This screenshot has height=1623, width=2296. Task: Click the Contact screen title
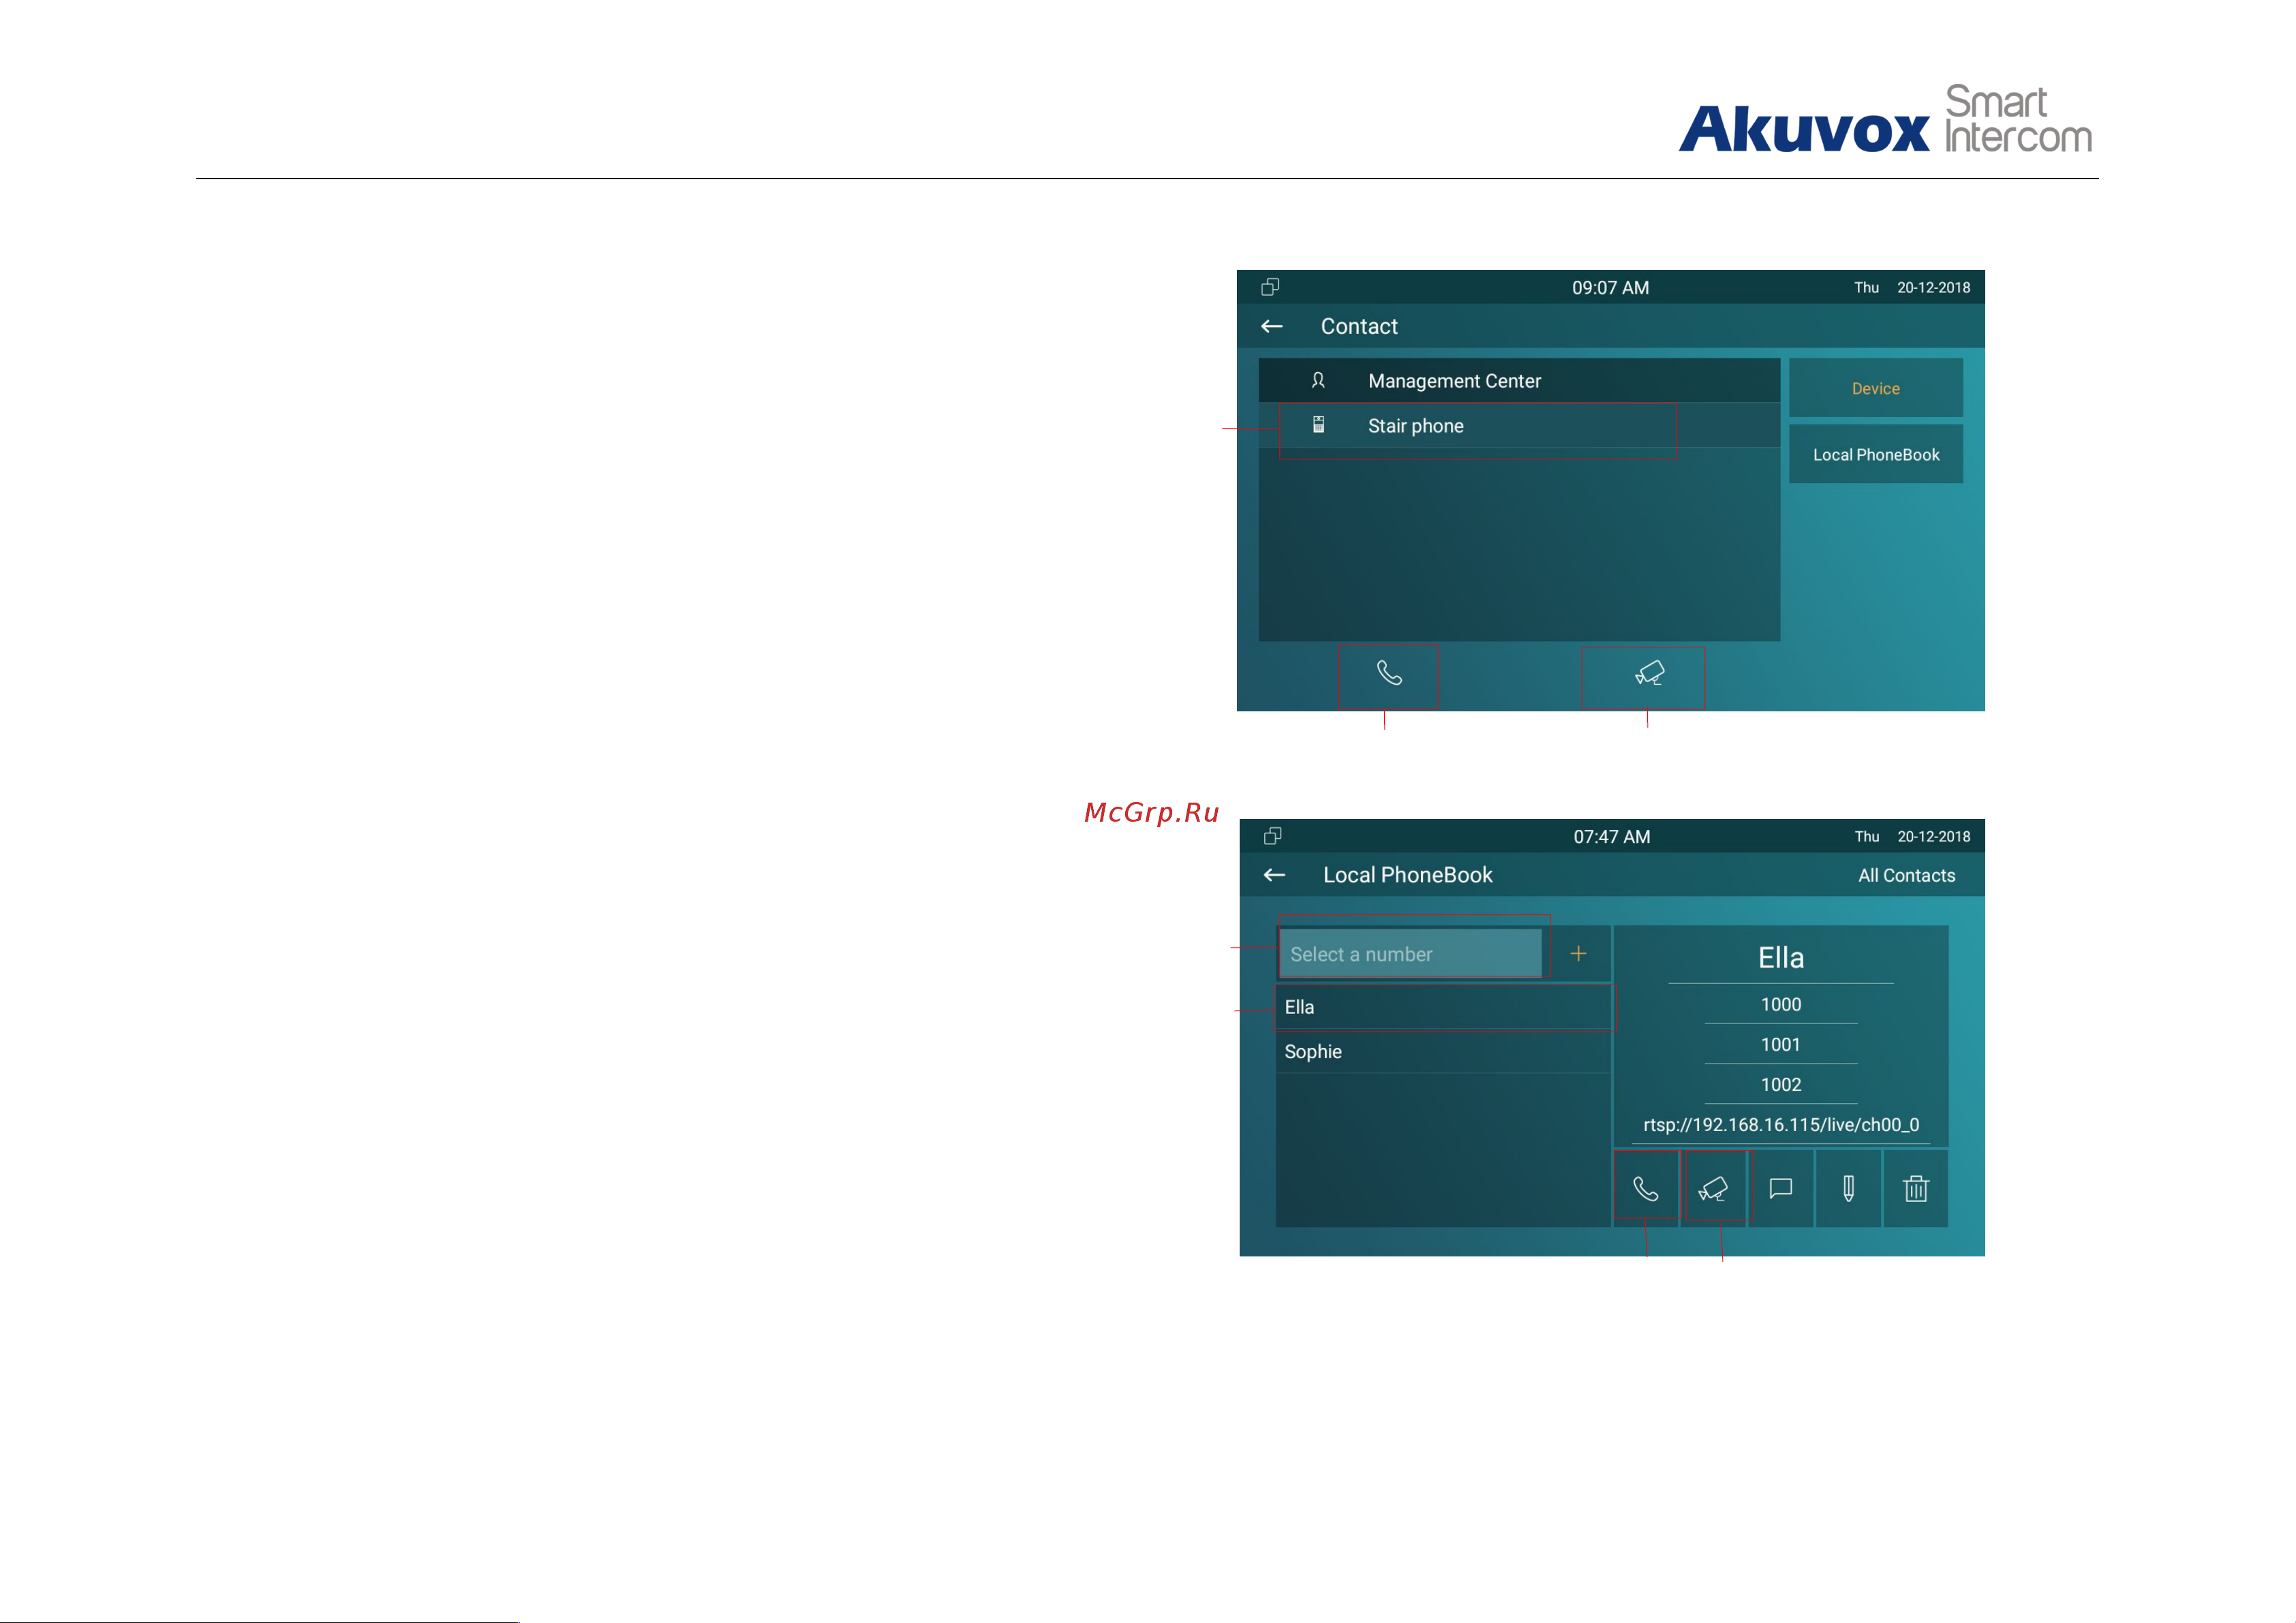(1359, 326)
